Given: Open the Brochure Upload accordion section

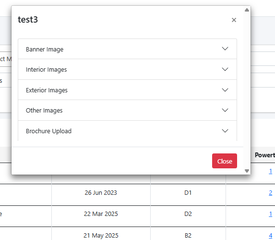Looking at the screenshot, I should click(128, 131).
